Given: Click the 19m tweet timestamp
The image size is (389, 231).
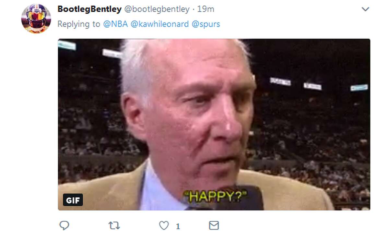Looking at the screenshot, I should pyautogui.click(x=206, y=9).
